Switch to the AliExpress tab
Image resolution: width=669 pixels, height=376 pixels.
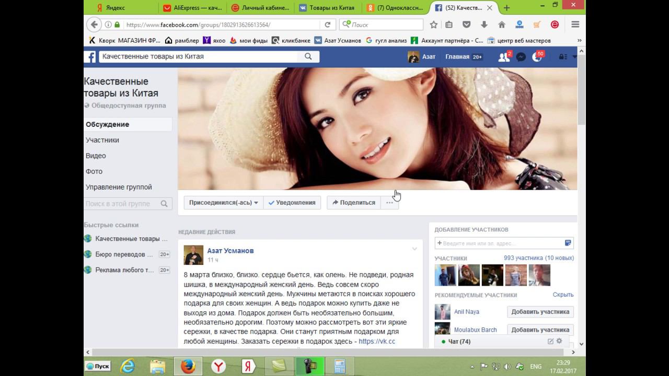[192, 8]
